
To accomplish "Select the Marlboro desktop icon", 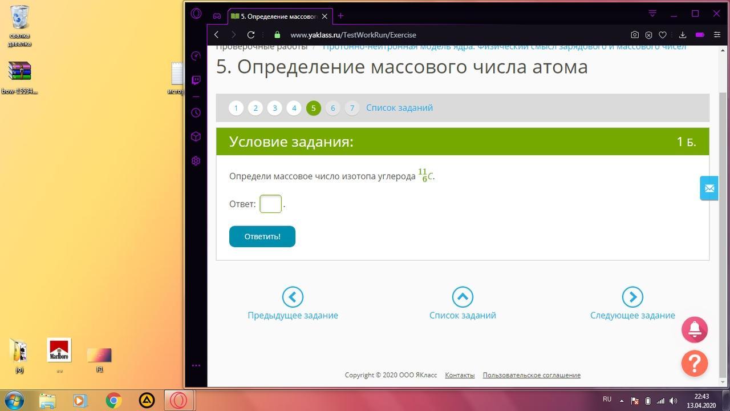I will (x=59, y=354).
